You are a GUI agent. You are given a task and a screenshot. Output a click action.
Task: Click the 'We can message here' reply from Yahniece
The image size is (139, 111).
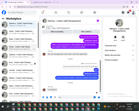point(67,54)
